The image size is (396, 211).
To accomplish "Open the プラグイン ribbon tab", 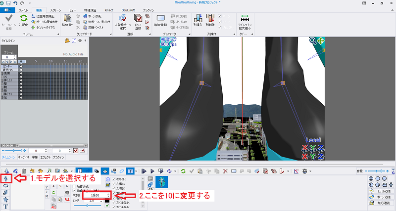I will click(148, 10).
